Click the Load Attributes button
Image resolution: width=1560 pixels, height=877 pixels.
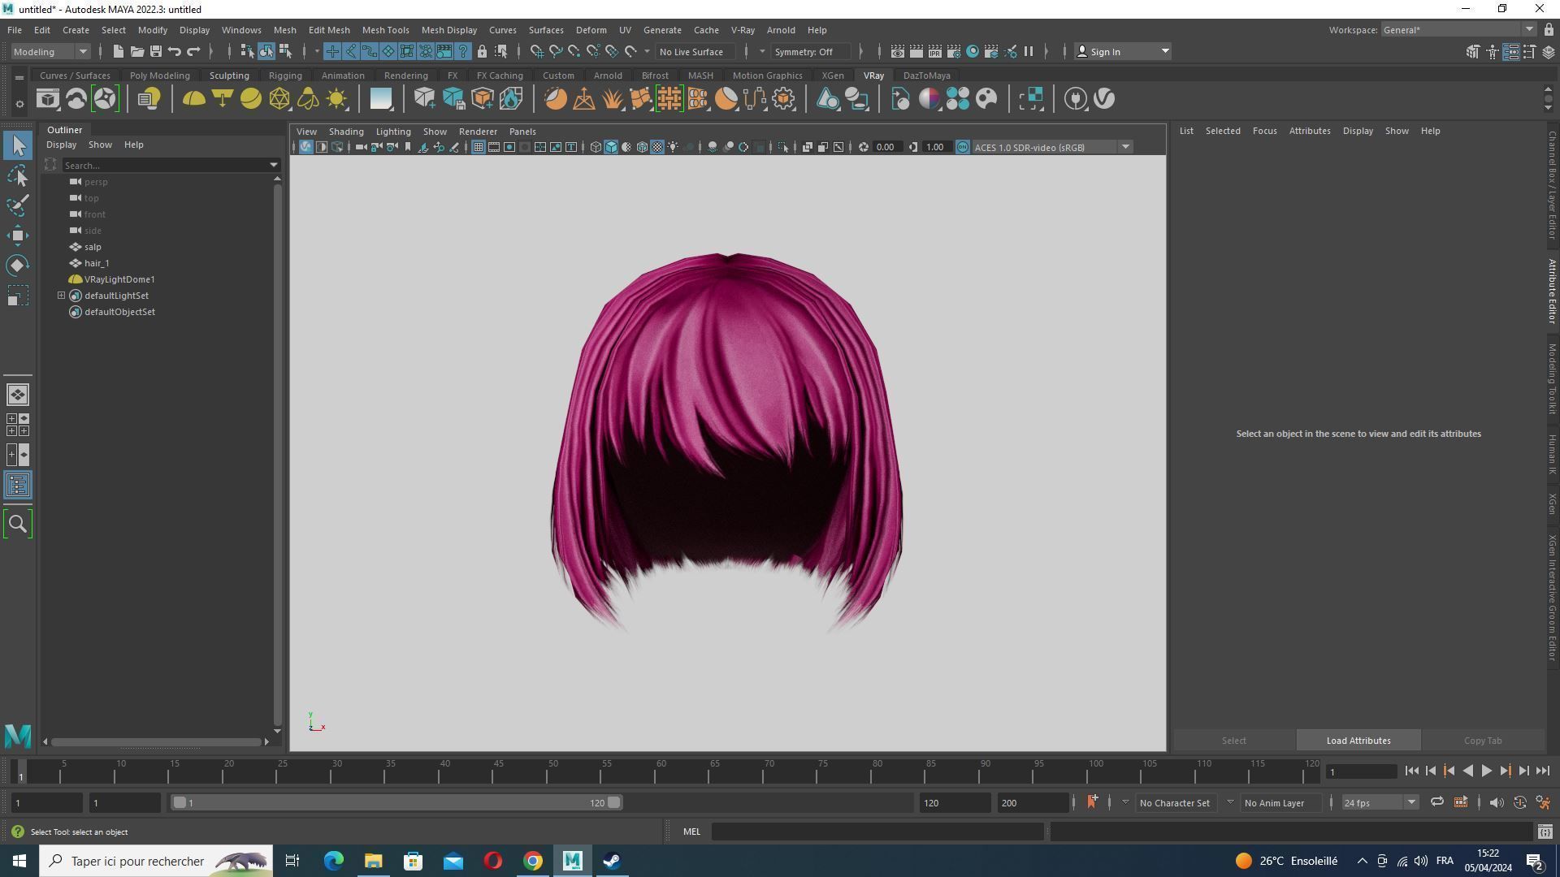(1358, 741)
